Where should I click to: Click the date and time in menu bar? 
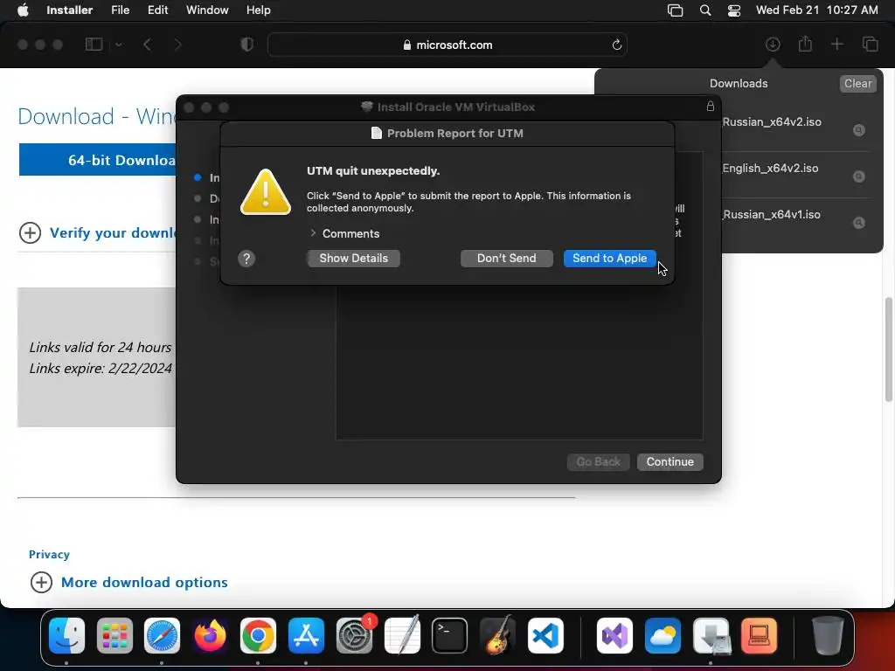pos(817,10)
